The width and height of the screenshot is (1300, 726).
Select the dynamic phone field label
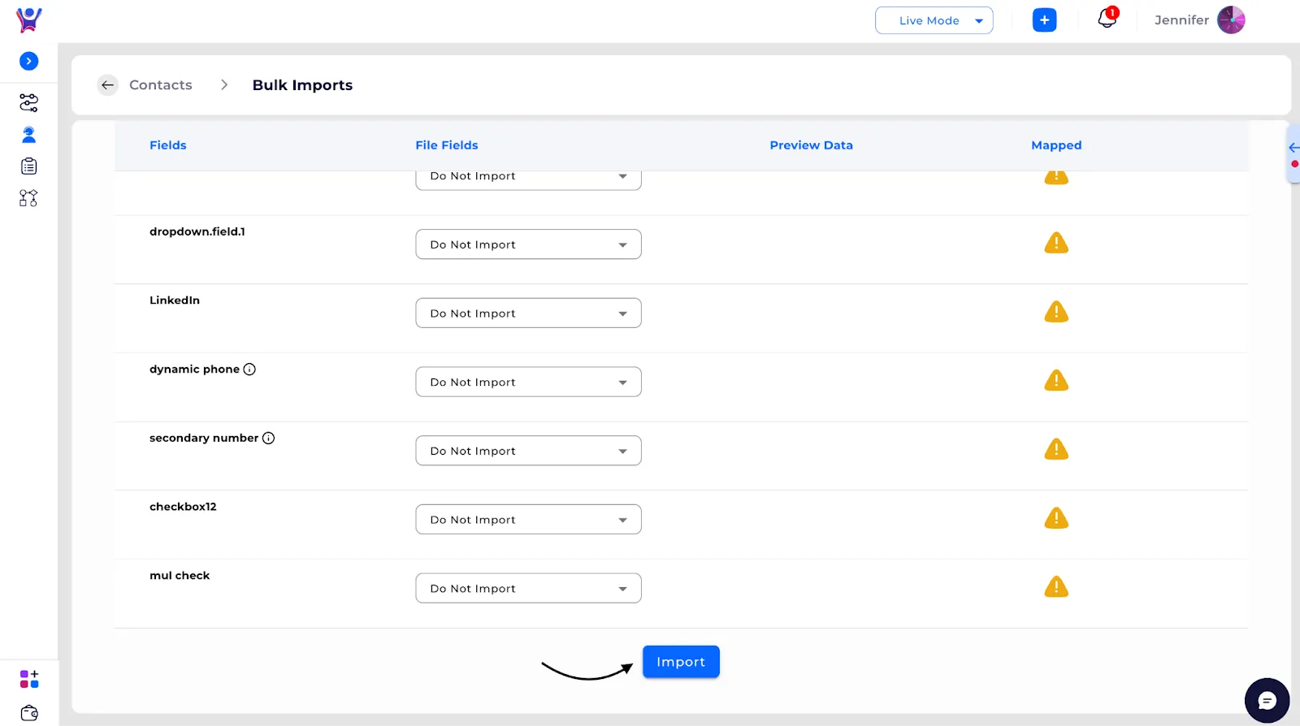point(194,369)
